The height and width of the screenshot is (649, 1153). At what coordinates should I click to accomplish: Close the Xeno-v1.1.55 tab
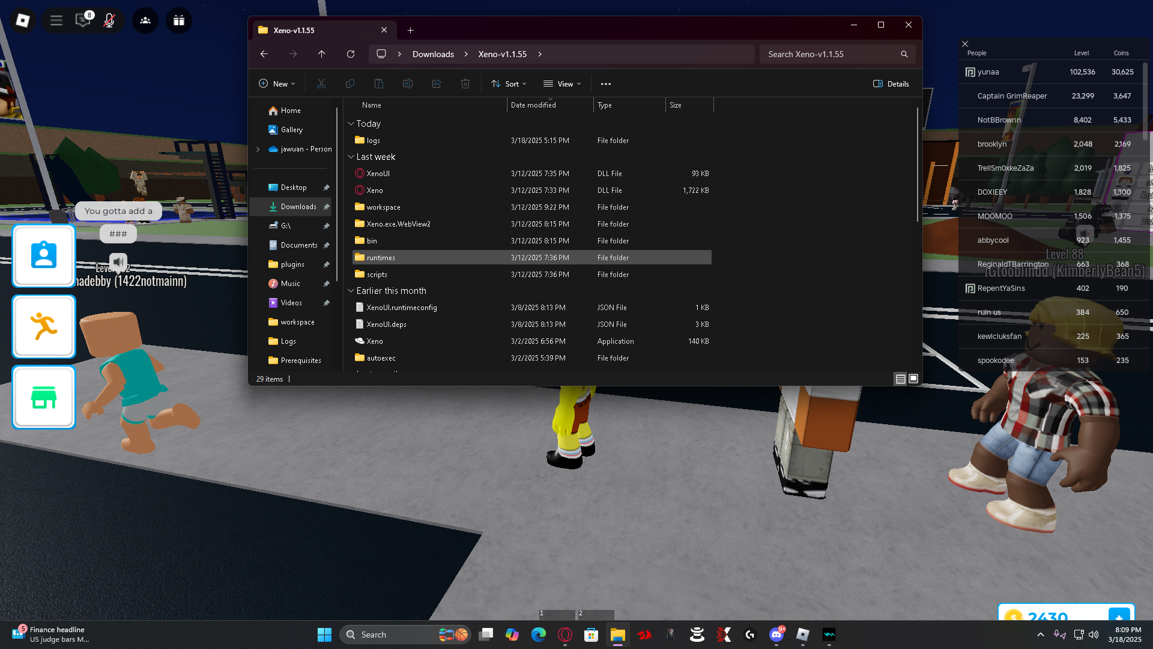click(384, 30)
